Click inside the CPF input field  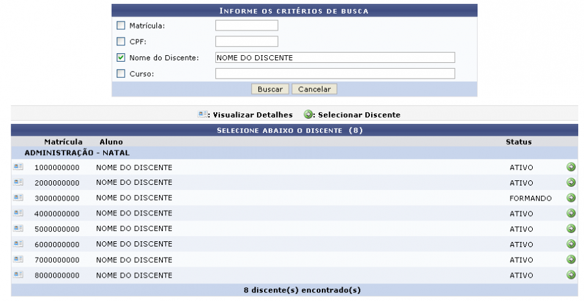pos(247,42)
